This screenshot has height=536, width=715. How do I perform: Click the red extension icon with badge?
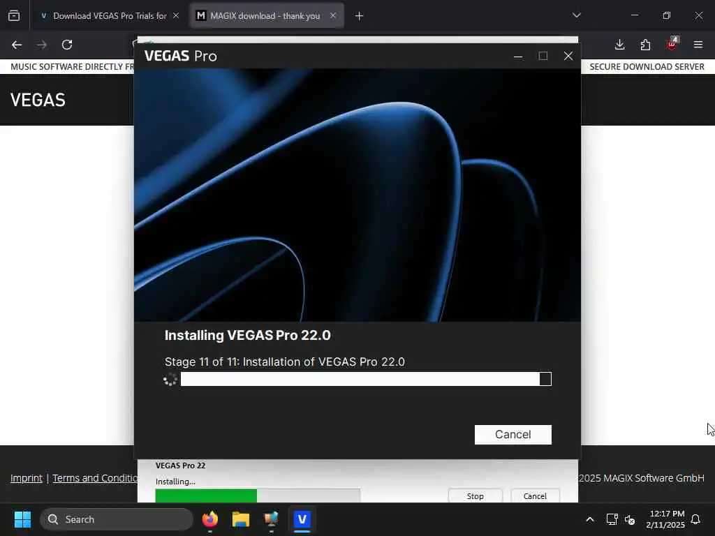[672, 44]
